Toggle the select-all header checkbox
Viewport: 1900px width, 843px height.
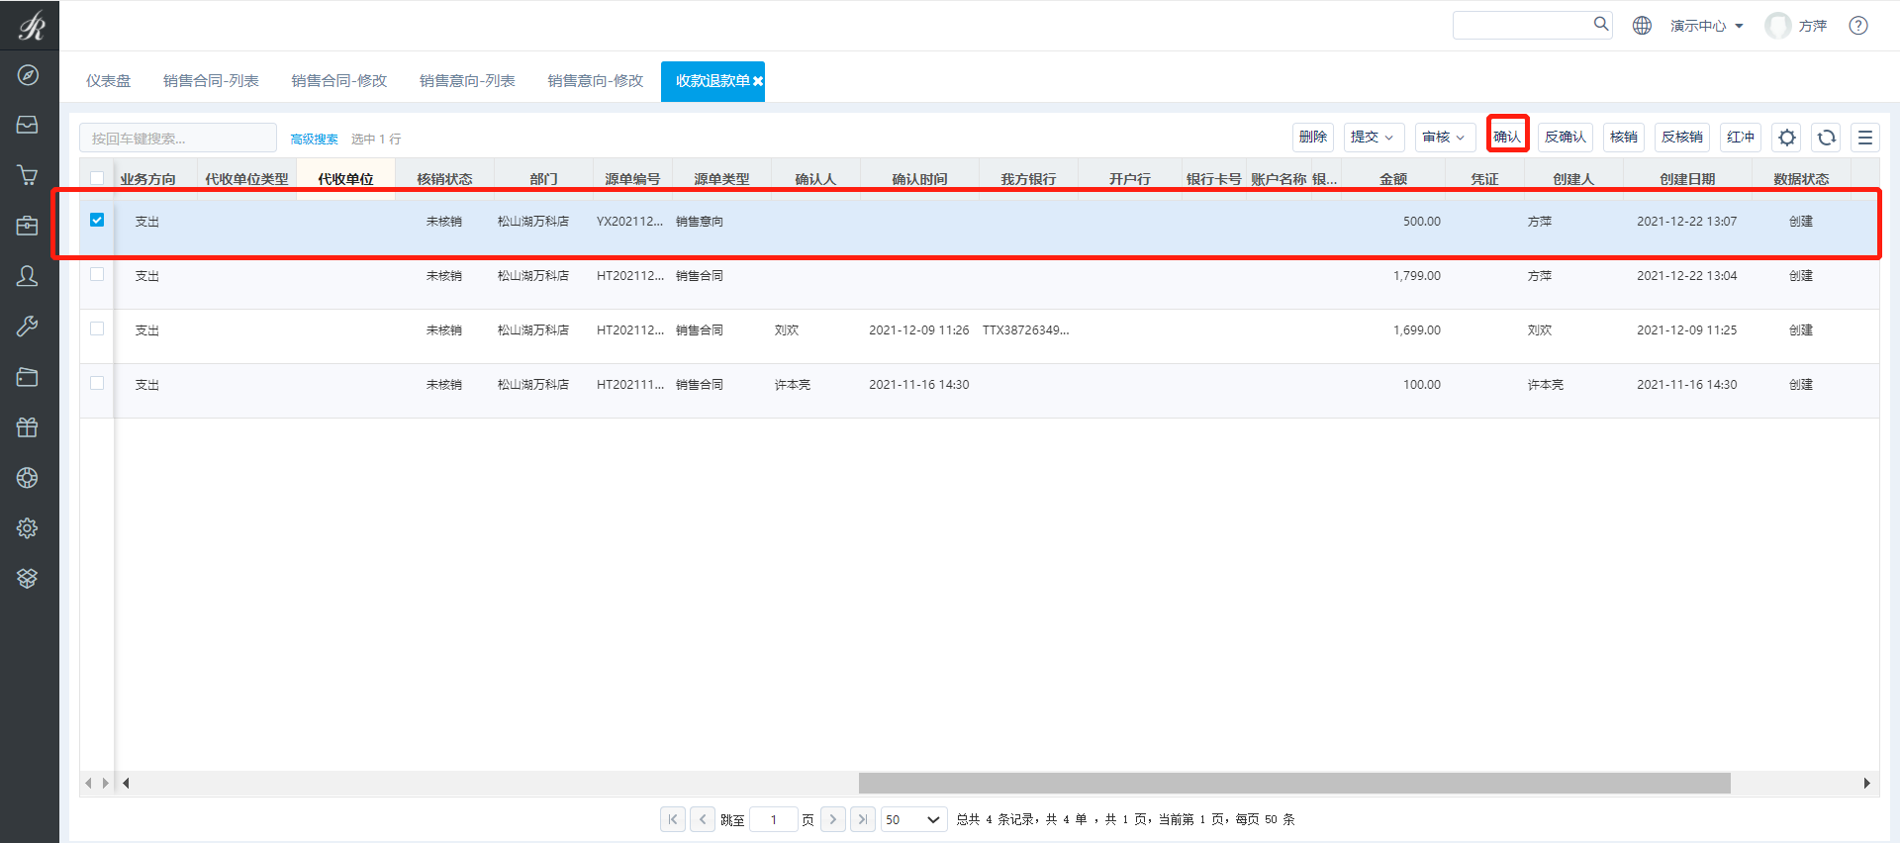97,178
